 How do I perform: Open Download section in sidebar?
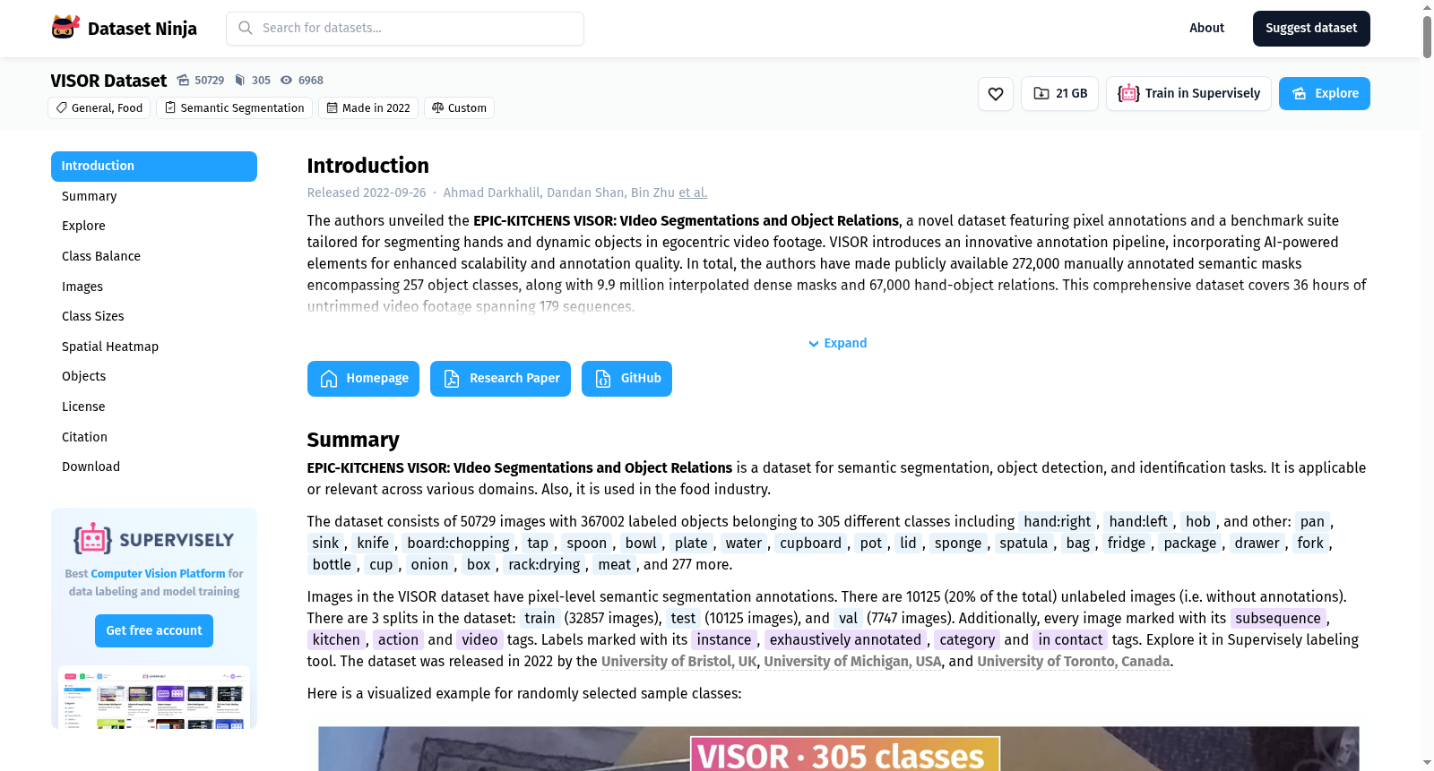pos(91,467)
